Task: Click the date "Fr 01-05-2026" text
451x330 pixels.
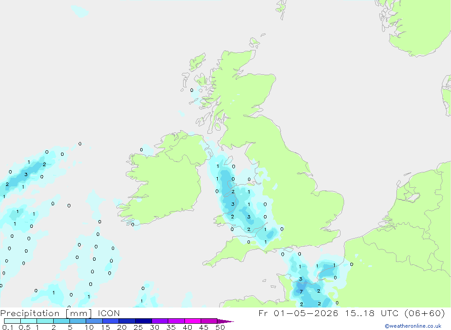Action: click(298, 313)
